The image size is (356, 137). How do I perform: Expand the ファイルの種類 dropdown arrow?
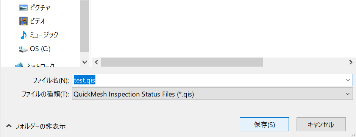click(x=347, y=94)
